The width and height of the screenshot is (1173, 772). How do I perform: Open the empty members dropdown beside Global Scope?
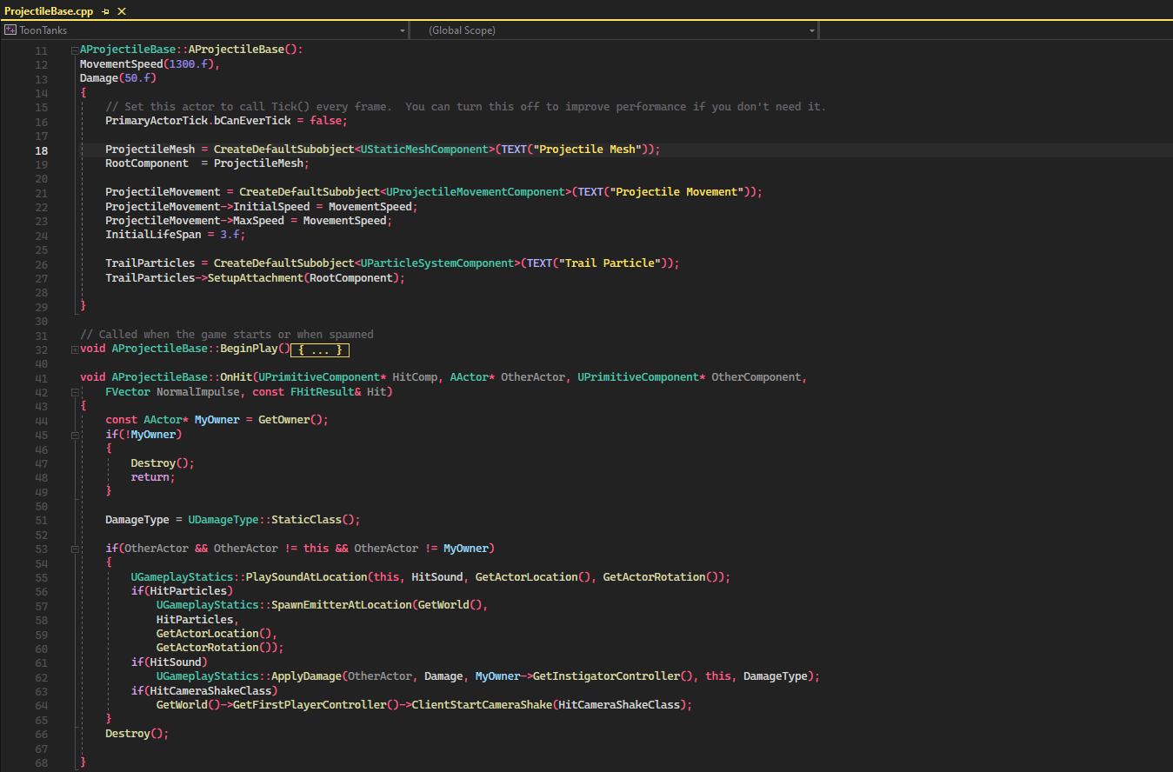[x=995, y=30]
